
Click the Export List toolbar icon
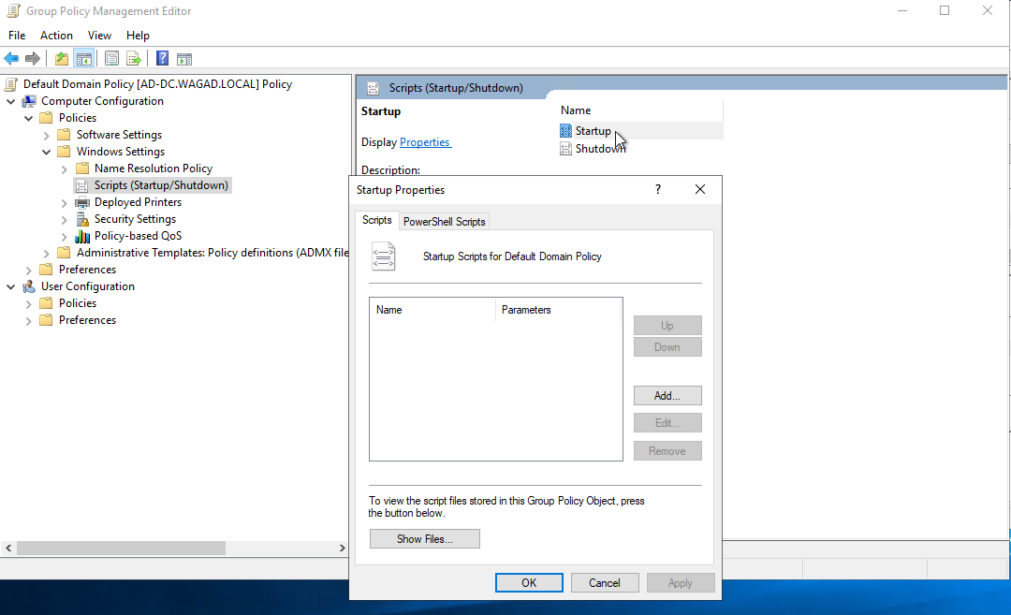click(x=134, y=58)
